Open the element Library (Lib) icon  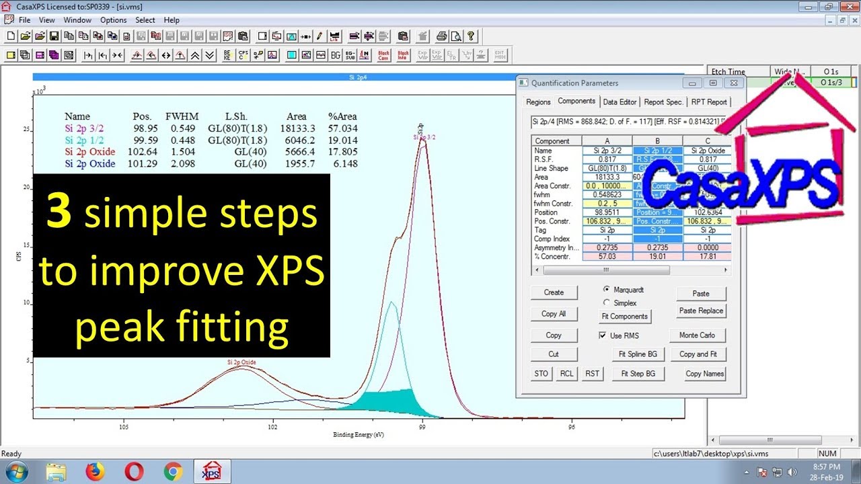tap(334, 36)
